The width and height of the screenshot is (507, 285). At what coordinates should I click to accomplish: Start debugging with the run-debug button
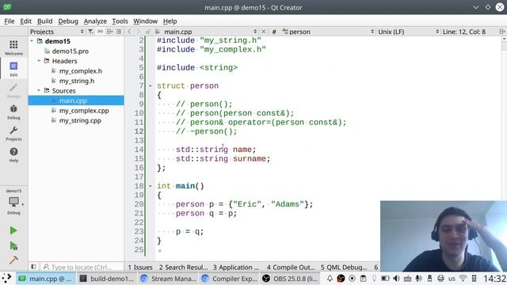[x=13, y=245]
